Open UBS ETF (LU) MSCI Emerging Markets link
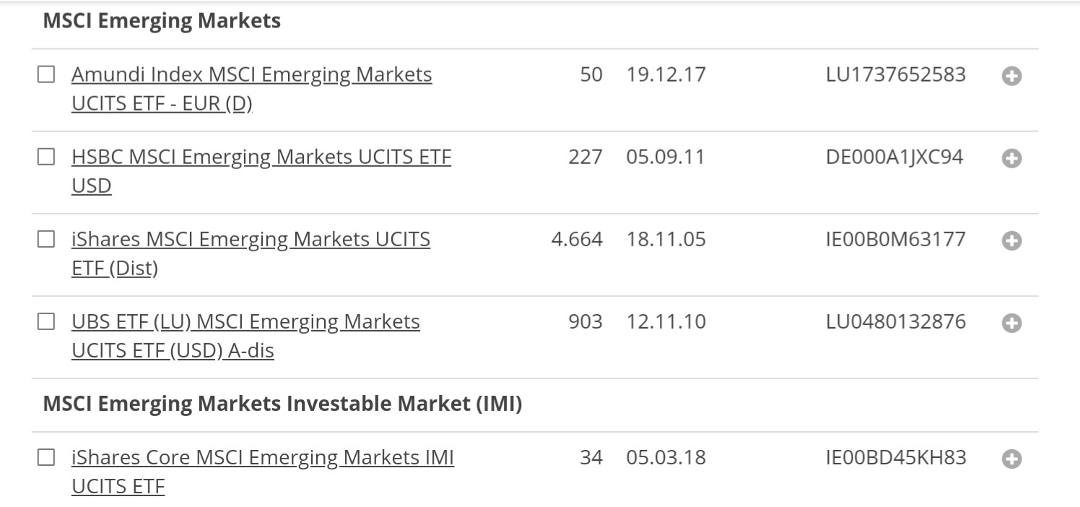Screen dimensions: 1080x507 click(245, 322)
